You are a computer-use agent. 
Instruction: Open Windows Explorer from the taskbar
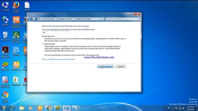22,108
